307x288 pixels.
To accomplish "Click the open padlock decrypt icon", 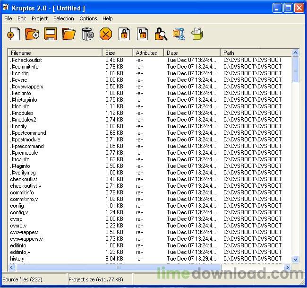I will (x=142, y=34).
